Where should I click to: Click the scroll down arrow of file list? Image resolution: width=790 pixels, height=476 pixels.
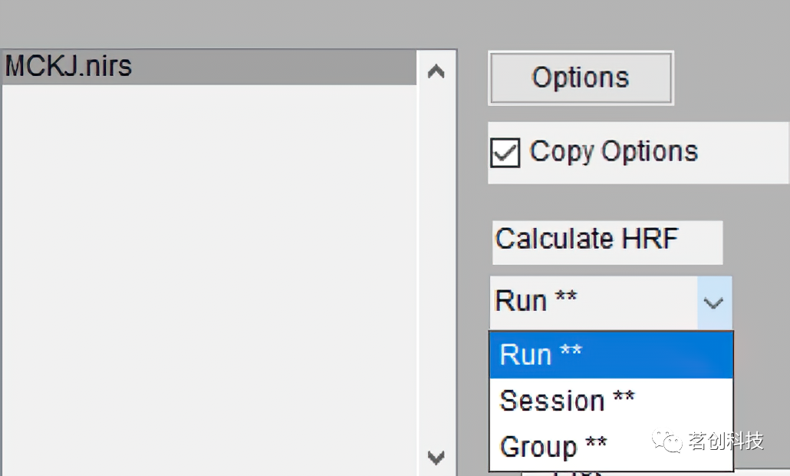436,458
